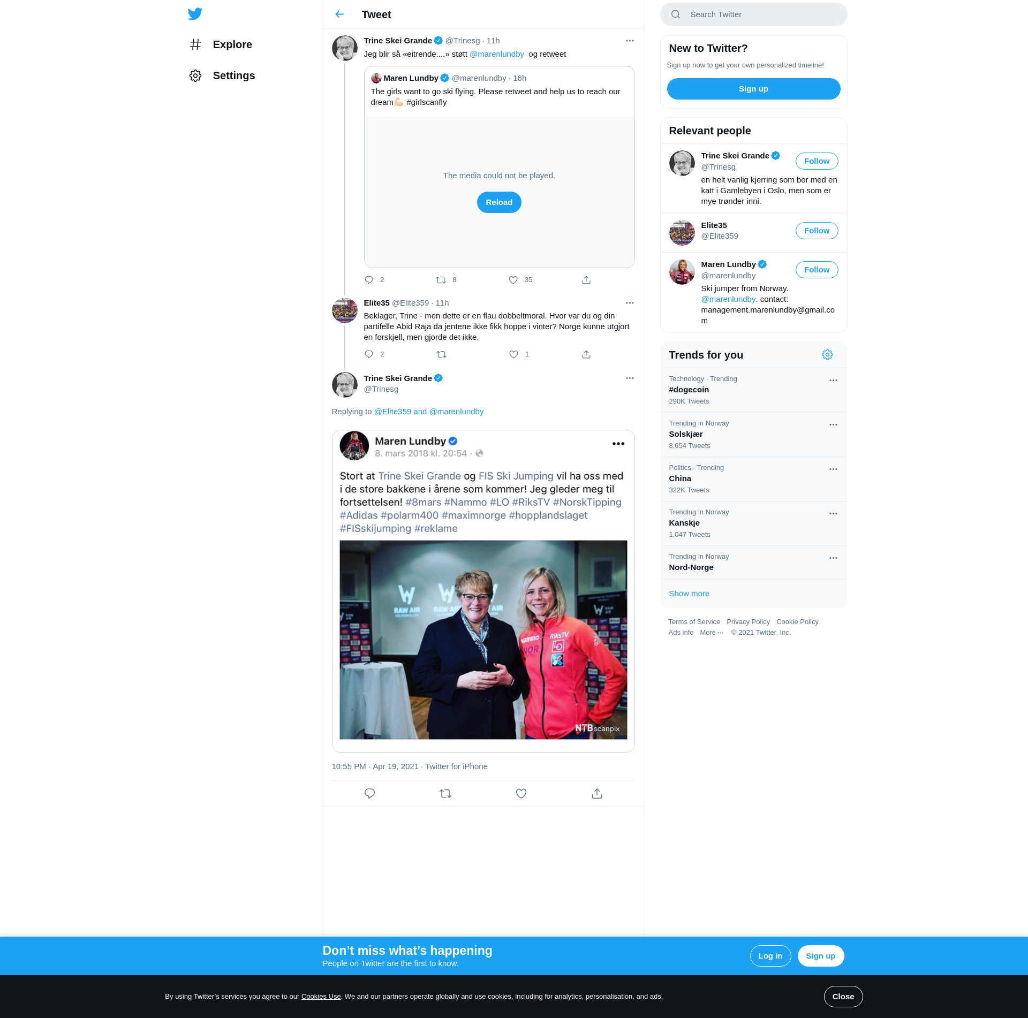Open more options for Solskjær trend
This screenshot has height=1018, width=1028.
click(833, 424)
